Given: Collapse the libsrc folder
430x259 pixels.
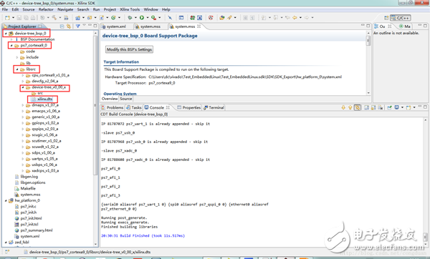Looking at the screenshot, I should click(17, 69).
